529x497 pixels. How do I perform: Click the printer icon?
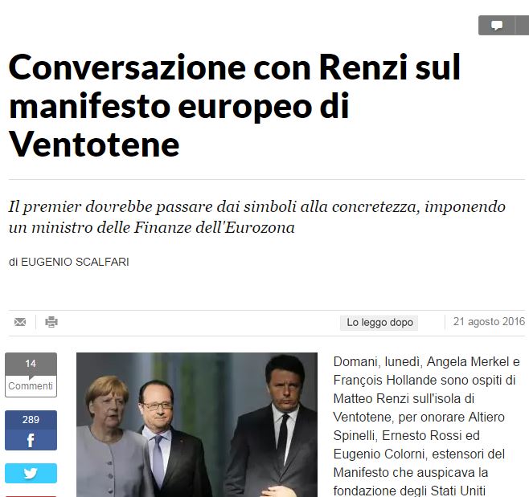51,322
